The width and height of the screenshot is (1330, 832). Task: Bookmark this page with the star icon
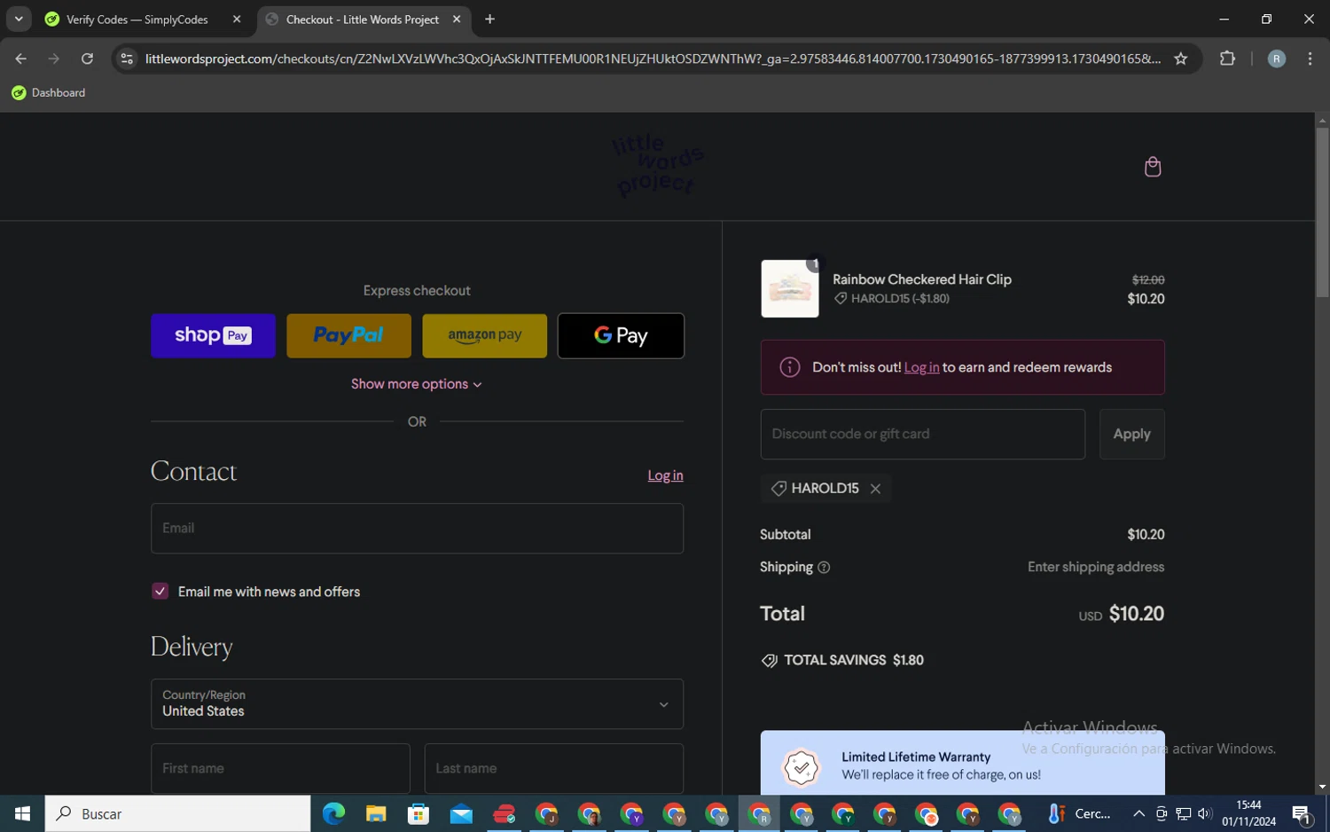[1180, 59]
